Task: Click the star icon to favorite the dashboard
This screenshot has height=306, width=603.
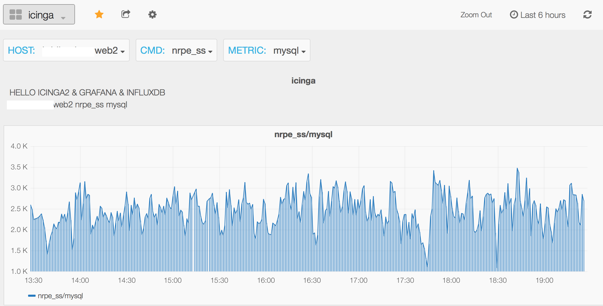Action: click(99, 14)
